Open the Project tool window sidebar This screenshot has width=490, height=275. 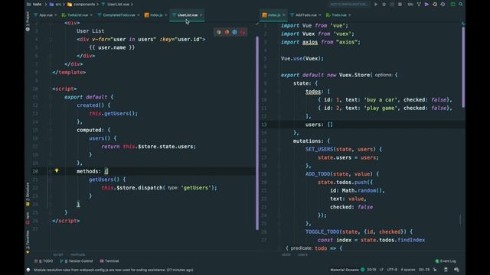28,21
